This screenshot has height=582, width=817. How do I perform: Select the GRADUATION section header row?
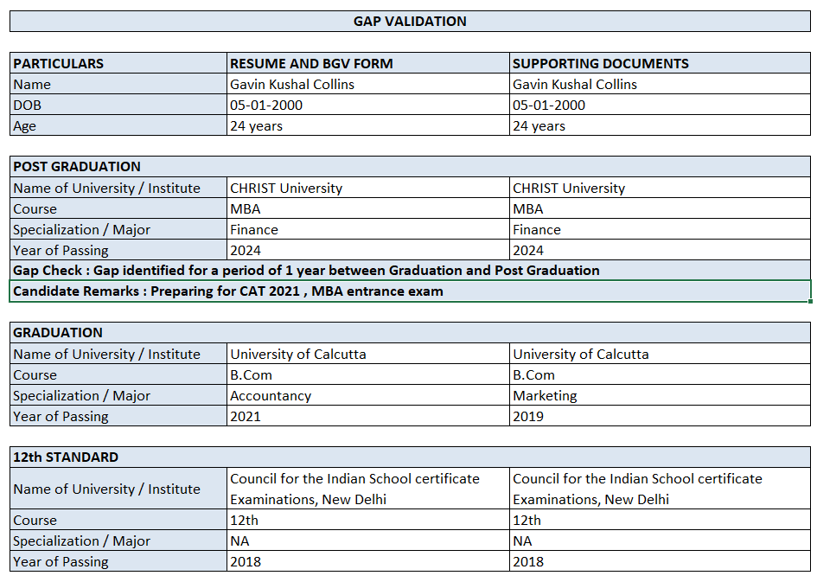click(410, 332)
